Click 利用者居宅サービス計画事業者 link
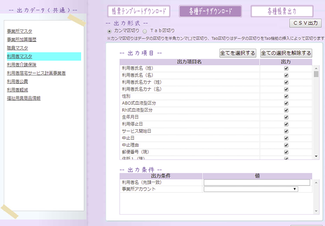This screenshot has height=226, width=325. 36,73
